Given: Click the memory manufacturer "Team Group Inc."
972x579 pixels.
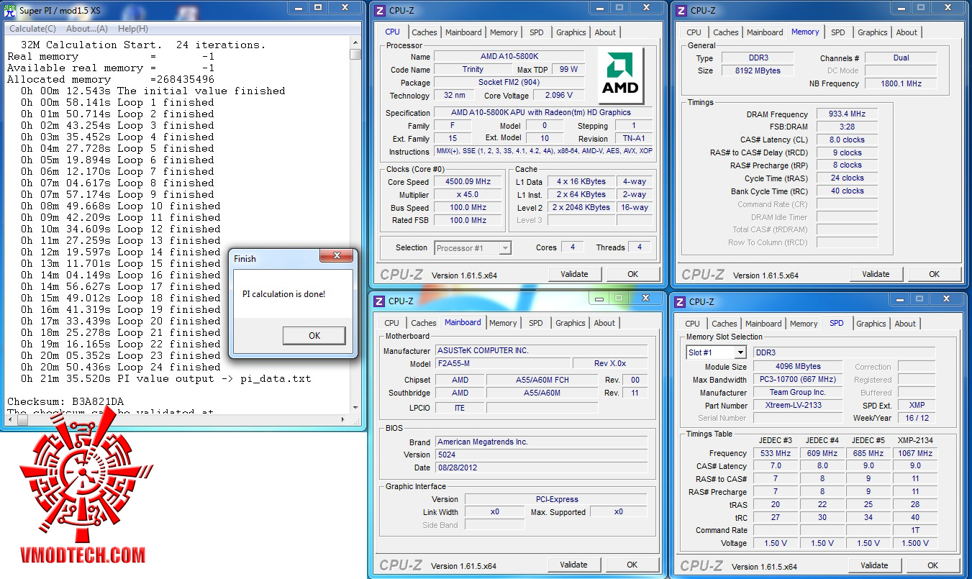Looking at the screenshot, I should click(799, 392).
